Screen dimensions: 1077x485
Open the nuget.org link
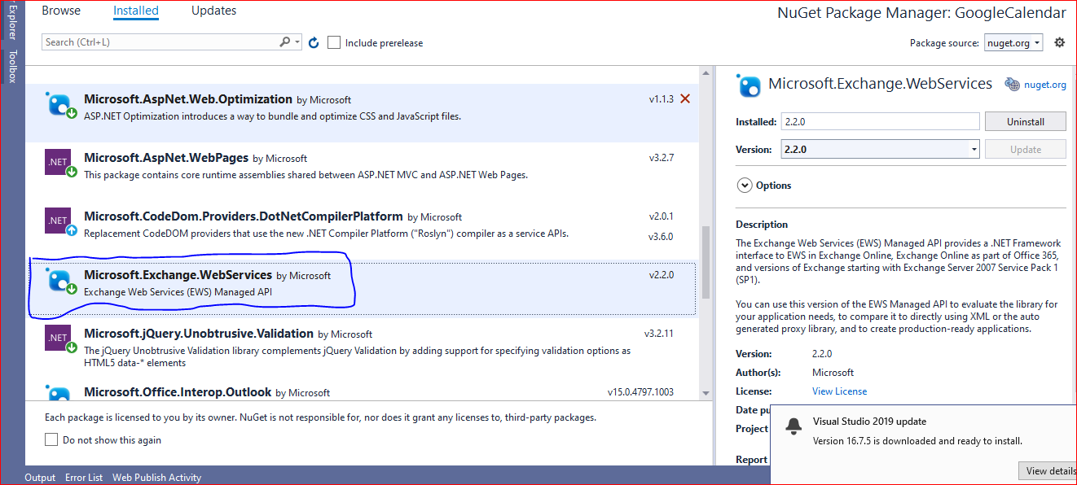tap(1045, 84)
